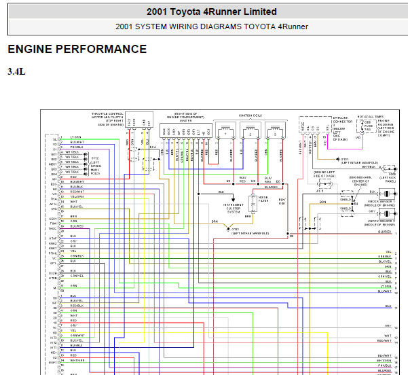Click 'LT GRN' wire label at SL pin 1
The width and height of the screenshot is (408, 375).
click(x=76, y=137)
